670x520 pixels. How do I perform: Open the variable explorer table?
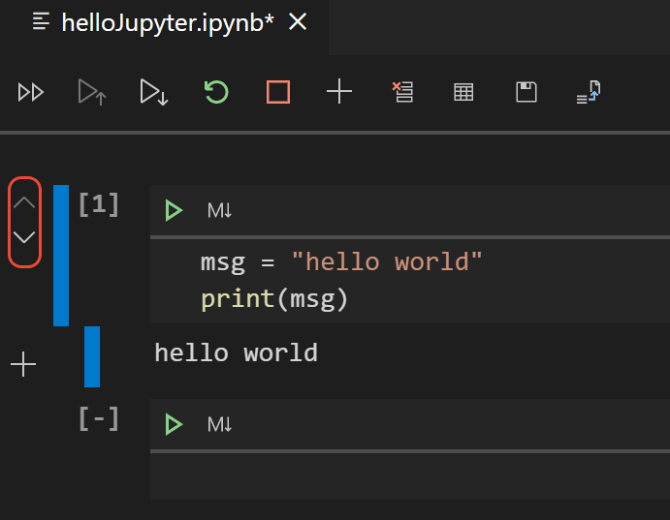coord(463,92)
